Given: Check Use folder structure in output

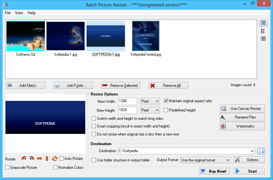Looking at the screenshot, I should 94,160.
